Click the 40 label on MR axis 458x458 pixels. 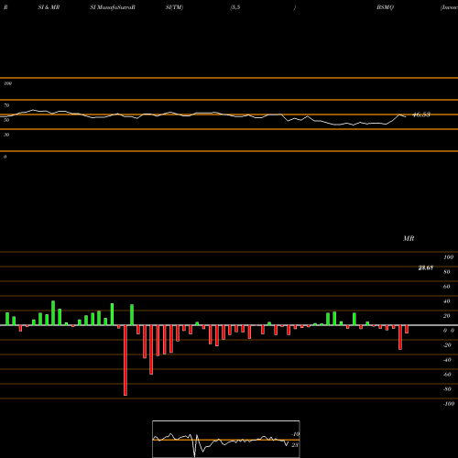tap(447, 301)
